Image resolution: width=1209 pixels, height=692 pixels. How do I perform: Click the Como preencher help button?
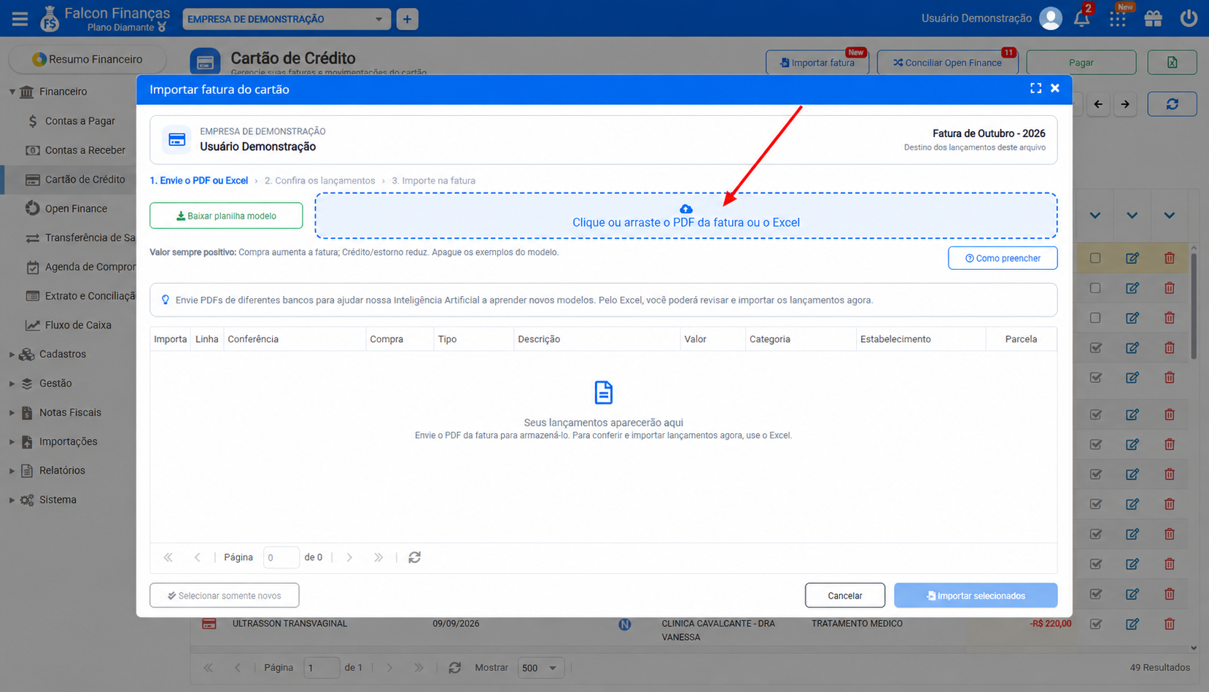[1003, 258]
